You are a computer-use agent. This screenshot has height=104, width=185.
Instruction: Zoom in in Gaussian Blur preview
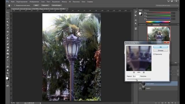pyautogui.click(x=144, y=72)
